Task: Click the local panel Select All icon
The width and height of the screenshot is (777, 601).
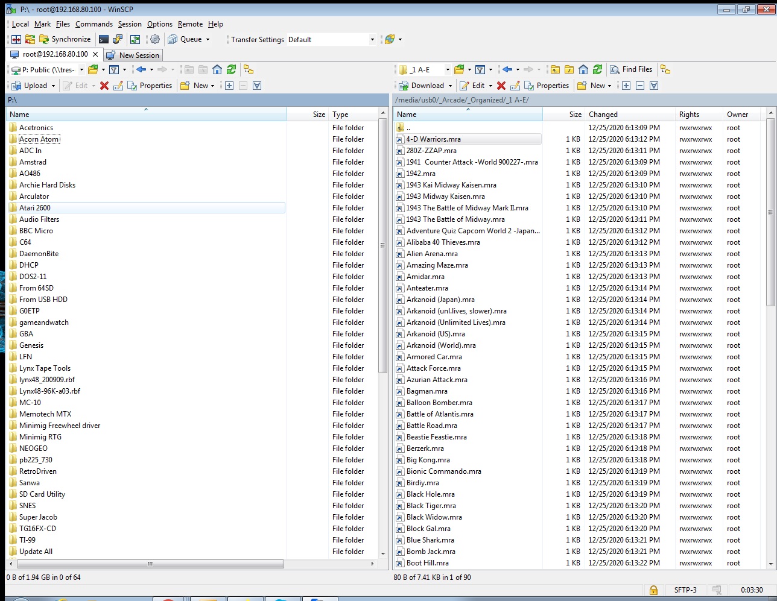Action: coord(257,86)
